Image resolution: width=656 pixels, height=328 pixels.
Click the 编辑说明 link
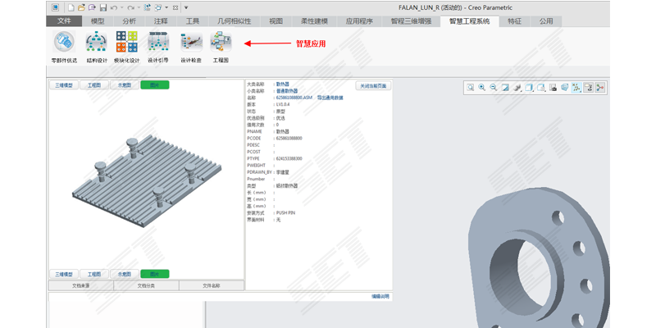tap(380, 296)
